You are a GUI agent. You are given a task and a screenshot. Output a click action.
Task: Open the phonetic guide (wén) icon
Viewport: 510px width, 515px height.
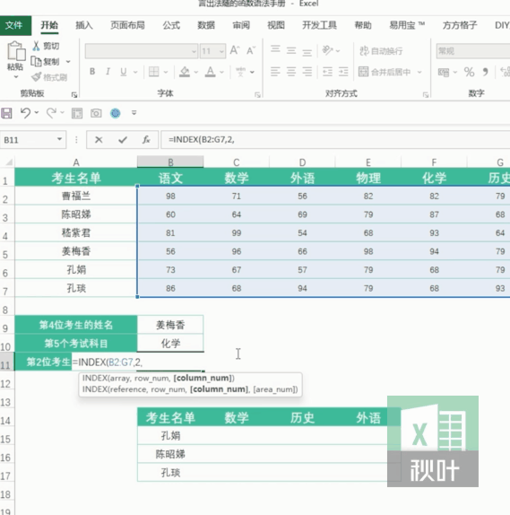point(240,72)
